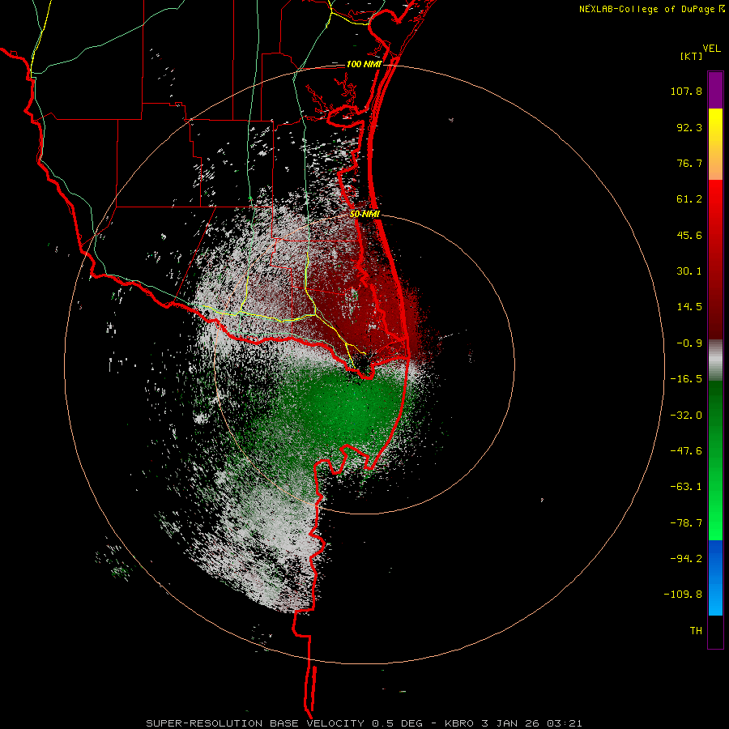Select the -94.2 legend value
The image size is (729, 729).
[x=686, y=558]
